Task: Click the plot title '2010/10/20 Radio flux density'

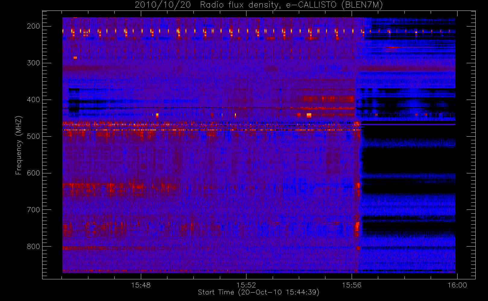Action: [x=258, y=5]
